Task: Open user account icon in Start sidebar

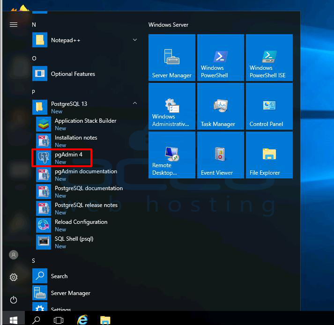Action: point(14,255)
